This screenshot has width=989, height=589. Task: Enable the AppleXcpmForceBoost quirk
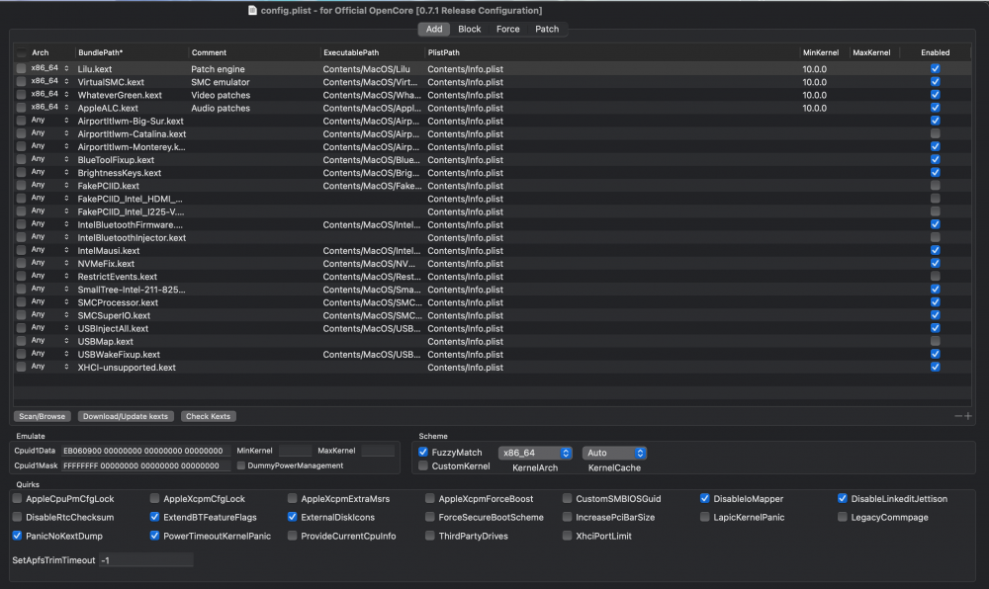(x=429, y=498)
